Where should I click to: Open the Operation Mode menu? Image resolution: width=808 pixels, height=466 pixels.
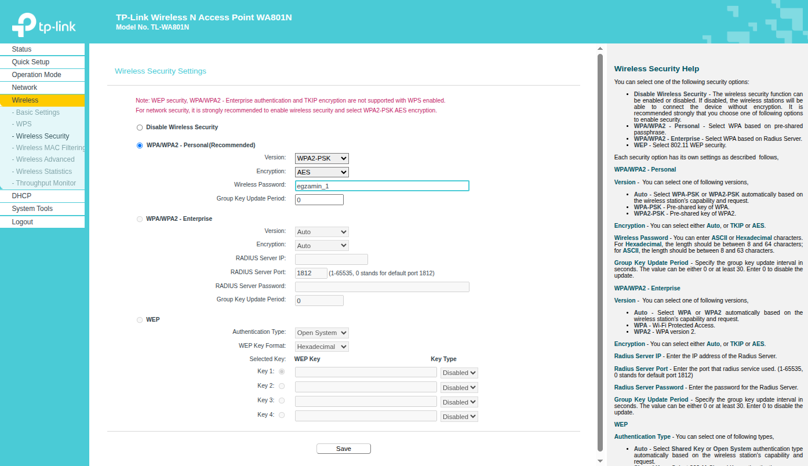(x=42, y=75)
